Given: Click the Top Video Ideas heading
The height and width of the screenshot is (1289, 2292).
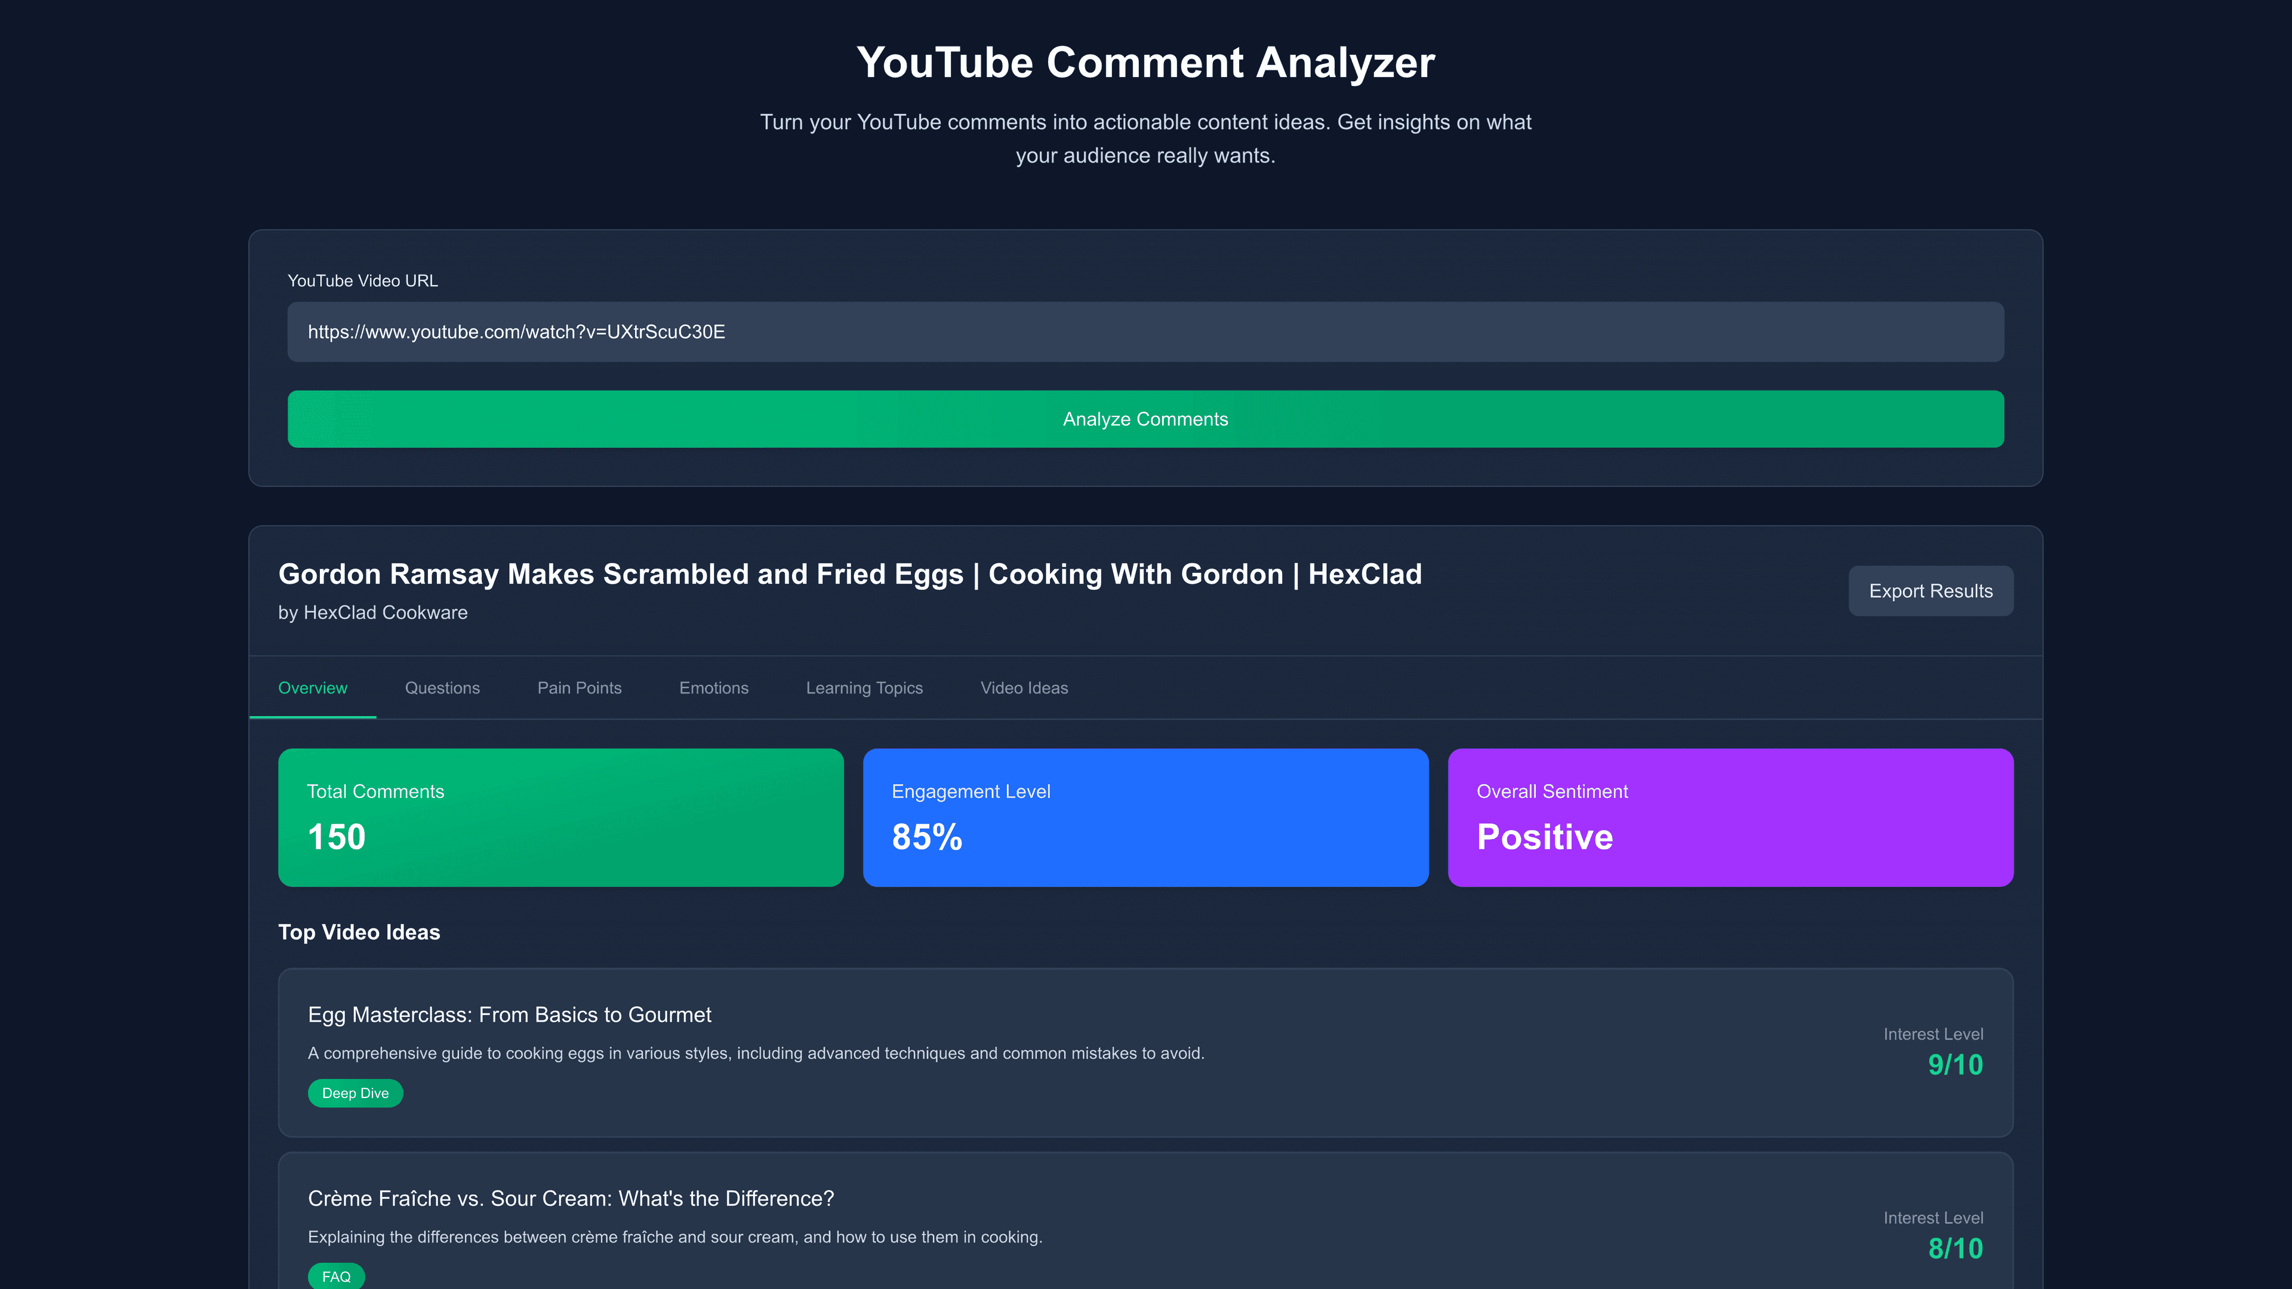Looking at the screenshot, I should click(x=359, y=932).
